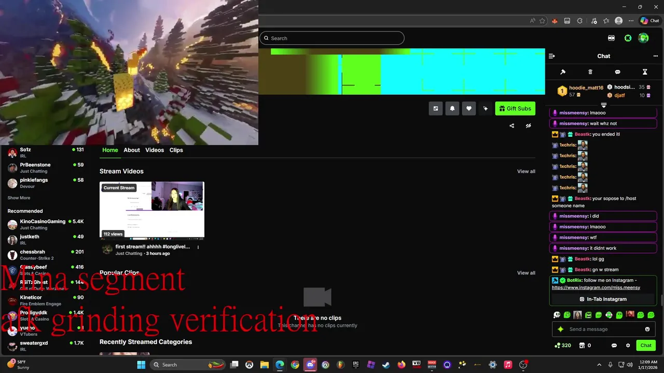Open Copilot Chat in Edge toolbar

tap(649, 21)
